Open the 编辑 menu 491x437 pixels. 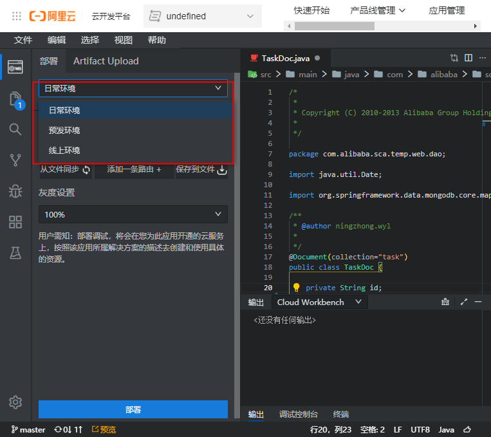click(57, 40)
